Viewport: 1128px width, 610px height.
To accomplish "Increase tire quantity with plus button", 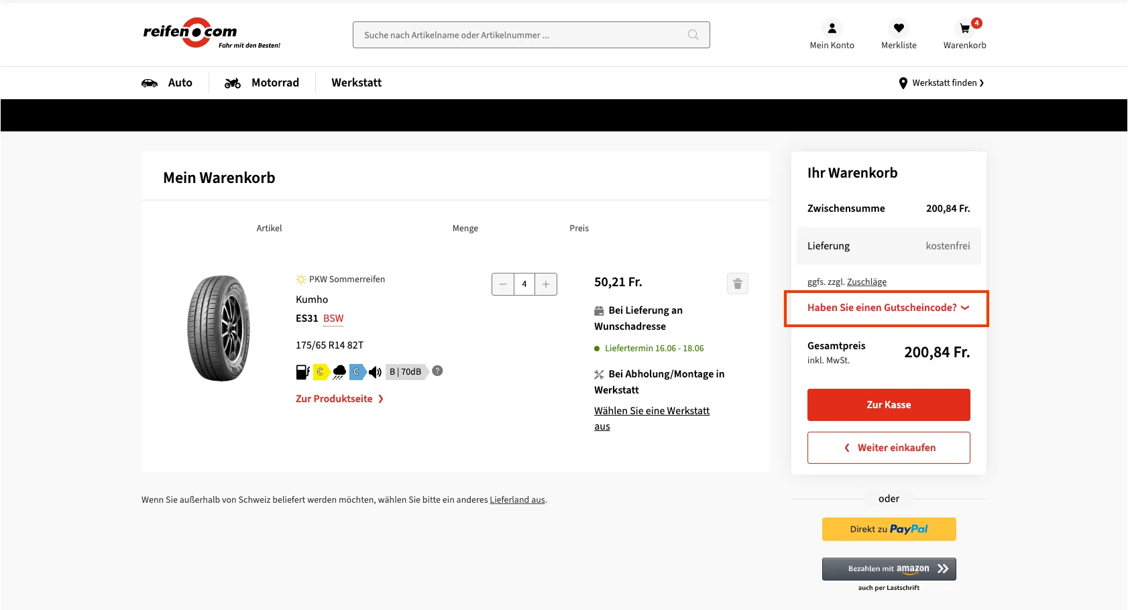I will 546,284.
